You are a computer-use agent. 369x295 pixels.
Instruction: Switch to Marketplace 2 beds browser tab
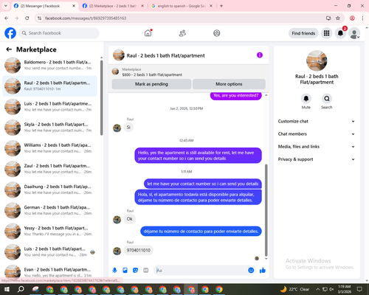[x=113, y=6]
